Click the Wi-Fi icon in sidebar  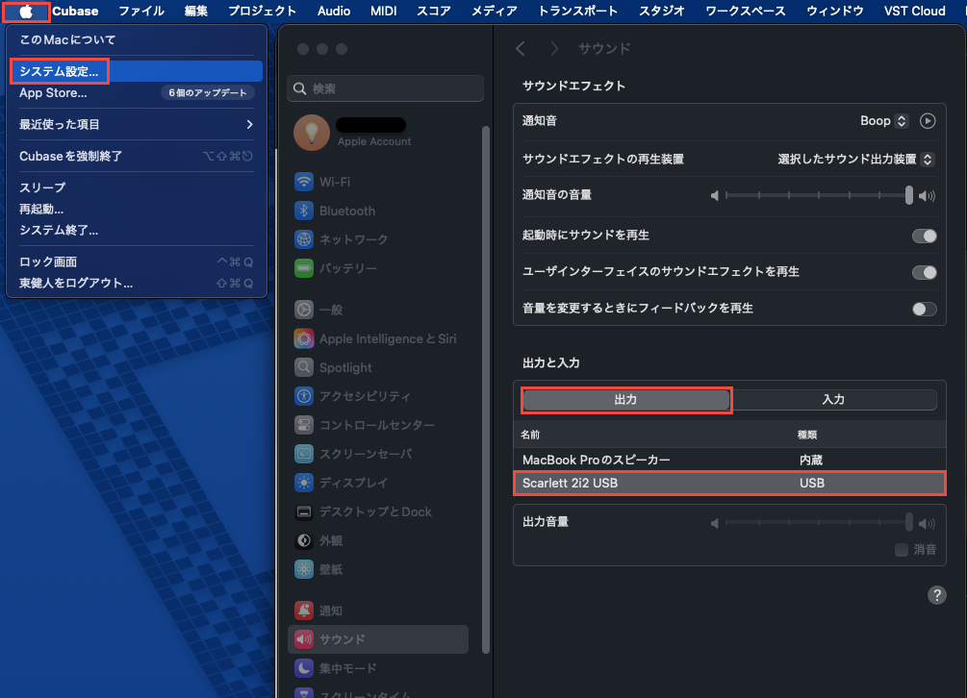tap(304, 182)
